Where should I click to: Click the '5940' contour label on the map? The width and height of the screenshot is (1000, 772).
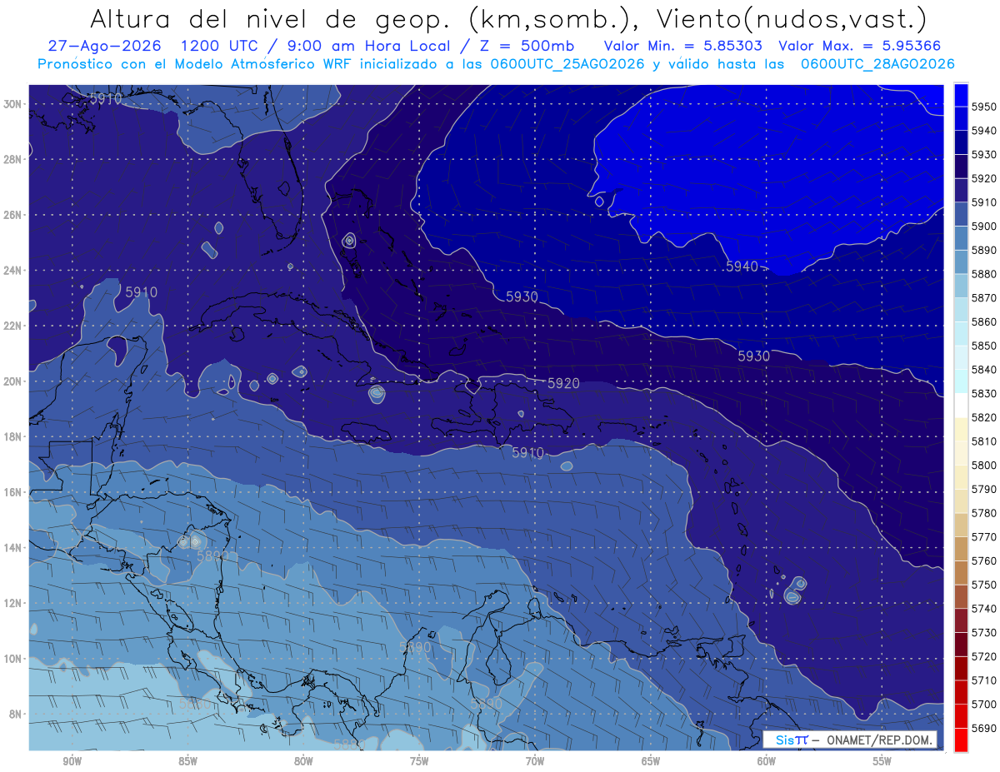click(x=742, y=266)
